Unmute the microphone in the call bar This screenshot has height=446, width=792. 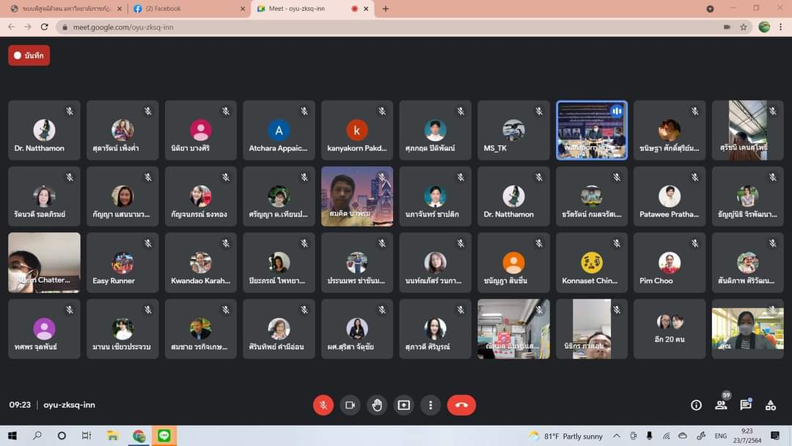(x=323, y=405)
